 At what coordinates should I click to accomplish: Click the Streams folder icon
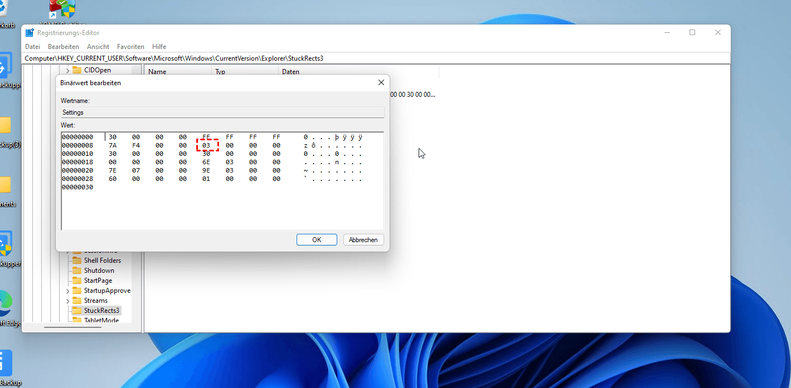tap(77, 301)
